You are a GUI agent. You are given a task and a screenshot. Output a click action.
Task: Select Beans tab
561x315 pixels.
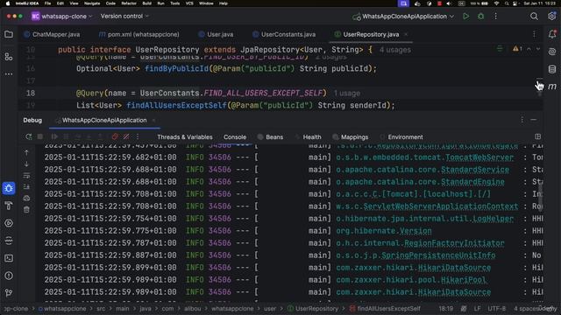coord(271,137)
